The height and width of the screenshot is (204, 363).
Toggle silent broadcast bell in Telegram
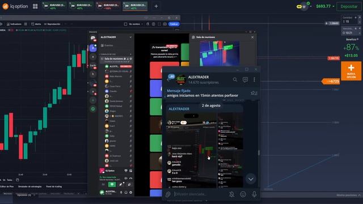pos(232,194)
